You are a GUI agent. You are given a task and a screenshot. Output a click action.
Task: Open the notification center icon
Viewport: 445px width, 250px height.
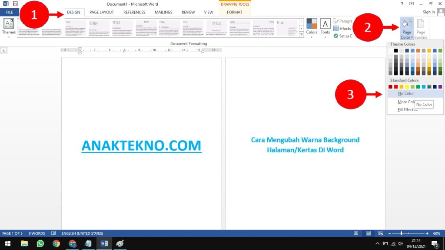click(435, 243)
